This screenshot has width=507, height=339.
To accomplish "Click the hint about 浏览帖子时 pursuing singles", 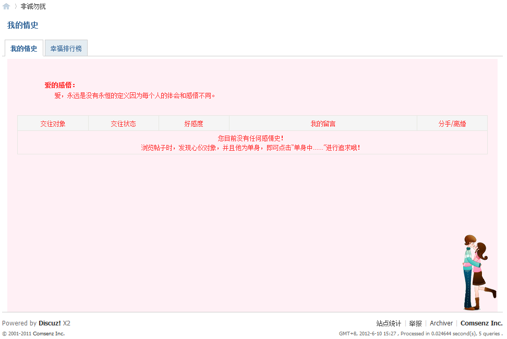I will (250, 148).
